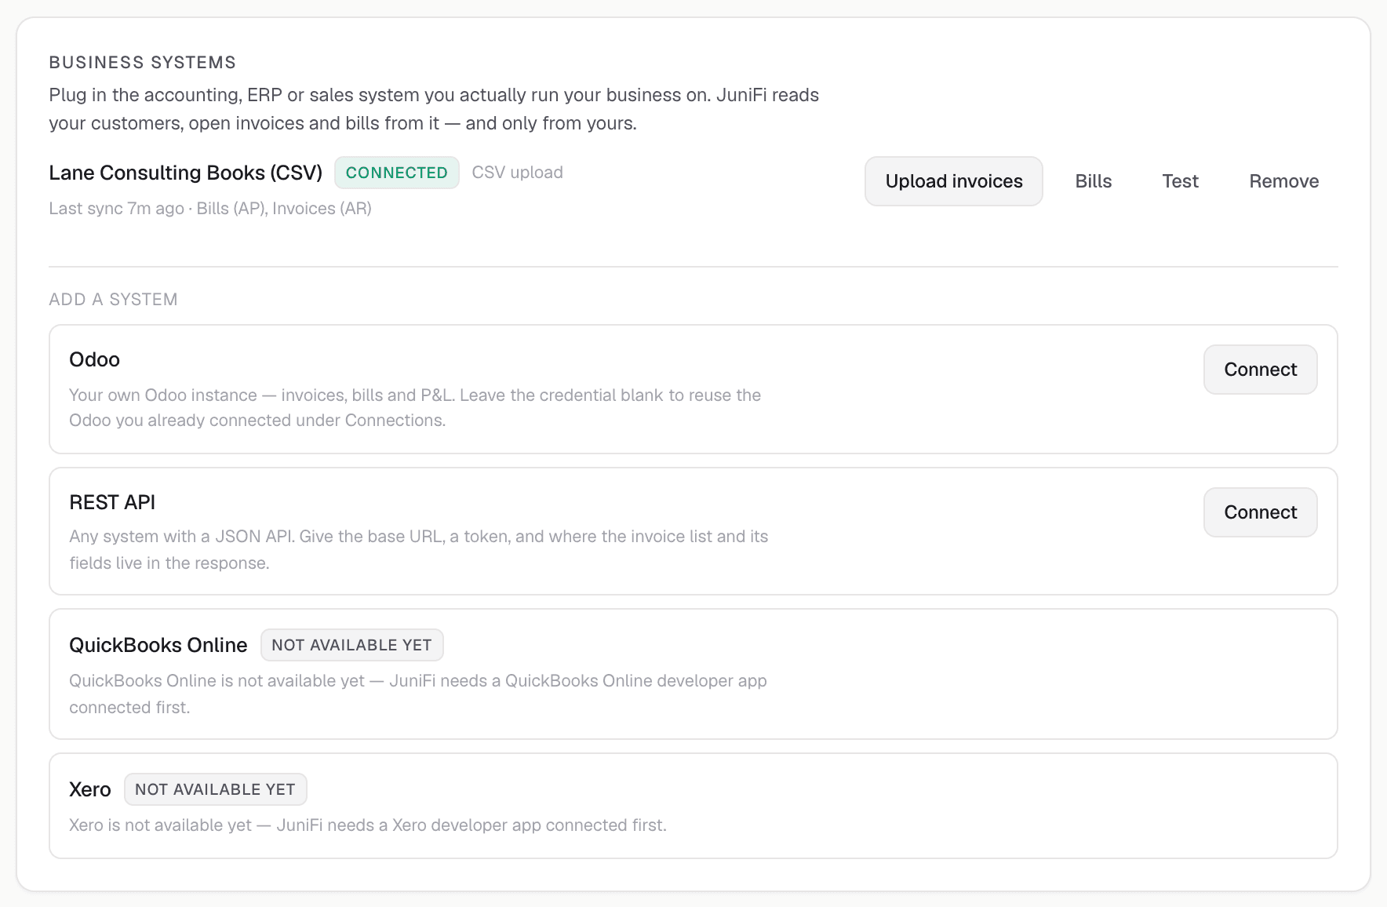Click the 'Plug in the accounting, ERP' intro text
Viewport: 1387px width, 907px height.
point(434,109)
